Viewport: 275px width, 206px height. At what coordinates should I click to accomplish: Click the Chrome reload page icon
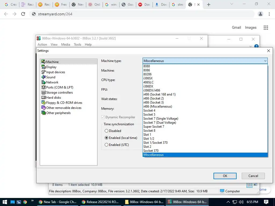click(x=23, y=14)
